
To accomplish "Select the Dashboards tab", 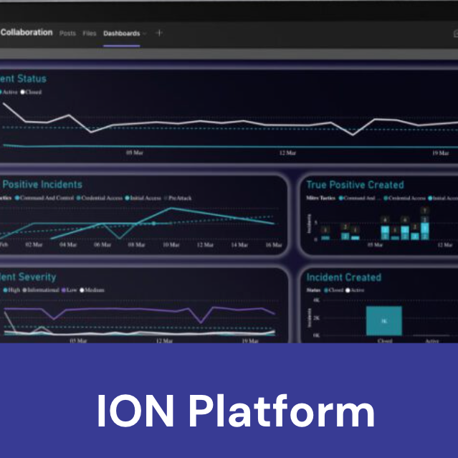I will click(x=120, y=34).
